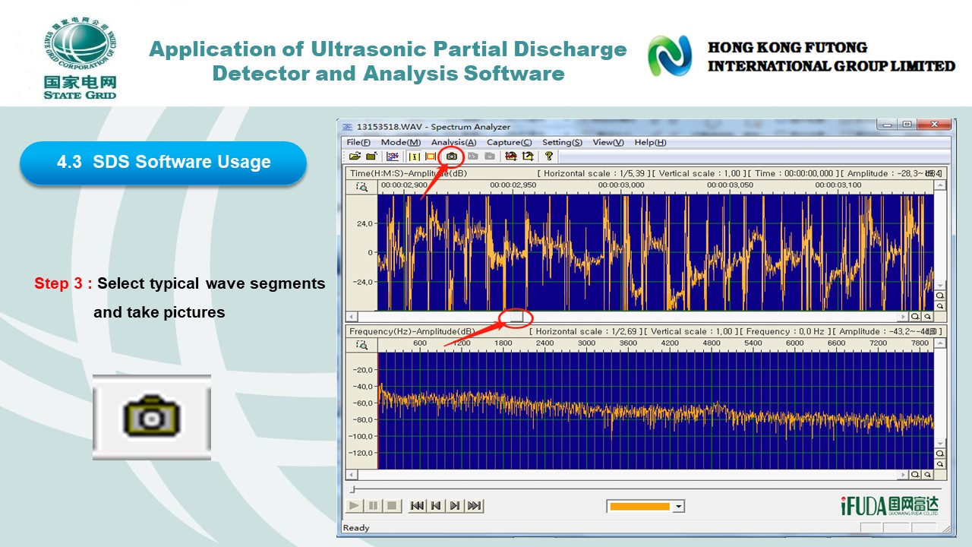
Task: Stop audio playback
Action: point(392,505)
